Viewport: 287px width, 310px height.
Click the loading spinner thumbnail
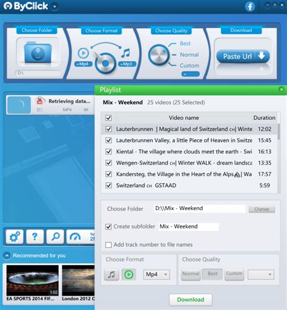tap(19, 105)
